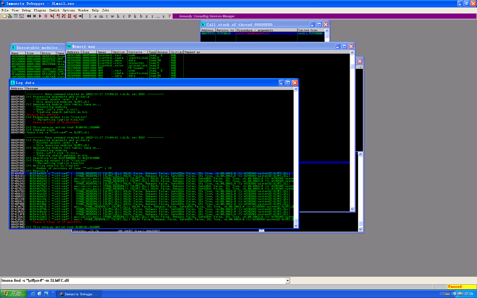This screenshot has width=477, height=298.
Task: Click the red question mark help icon
Action: (170, 16)
